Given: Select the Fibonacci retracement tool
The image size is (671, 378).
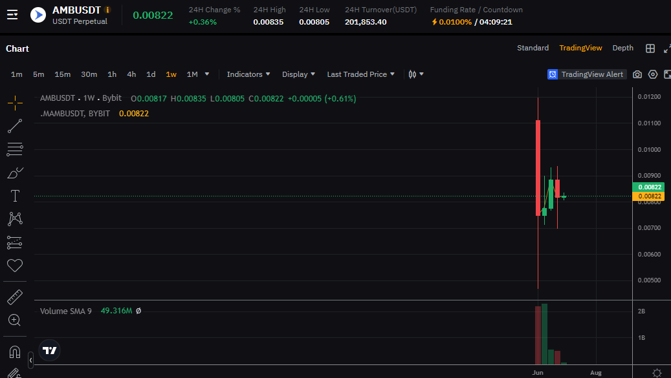Looking at the screenshot, I should click(x=15, y=149).
